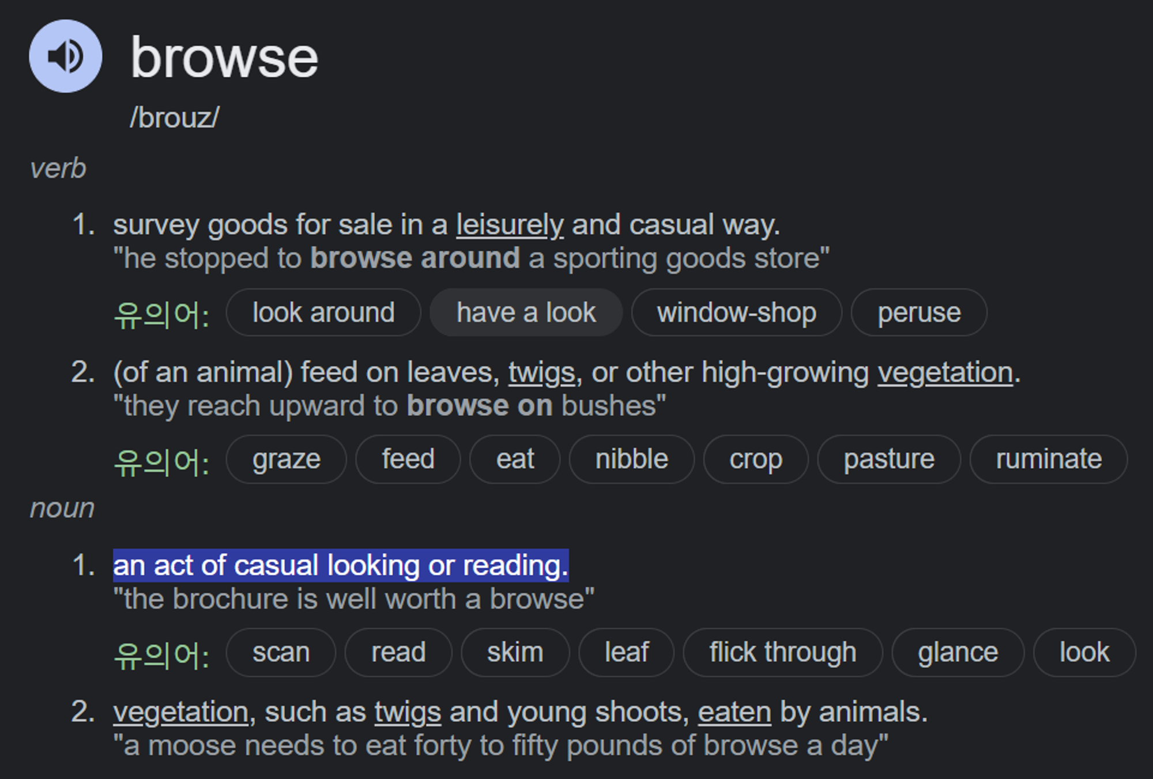Select the 'leaf' synonym chip
Viewport: 1153px width, 779px height.
626,653
